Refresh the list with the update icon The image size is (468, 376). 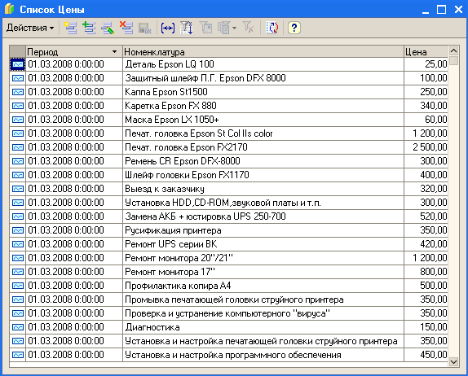[272, 28]
